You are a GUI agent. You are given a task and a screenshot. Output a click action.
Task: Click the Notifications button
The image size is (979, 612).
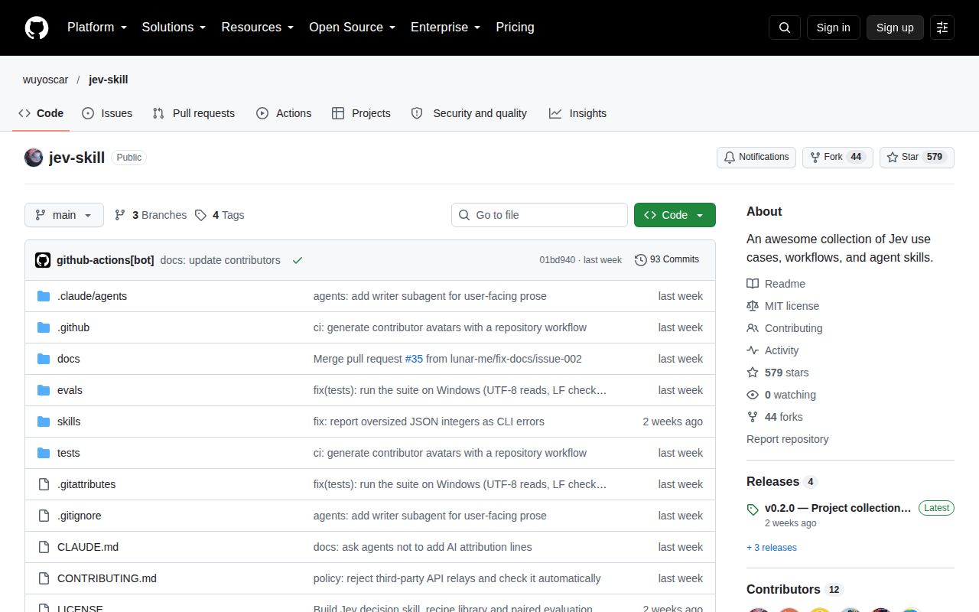(x=756, y=157)
